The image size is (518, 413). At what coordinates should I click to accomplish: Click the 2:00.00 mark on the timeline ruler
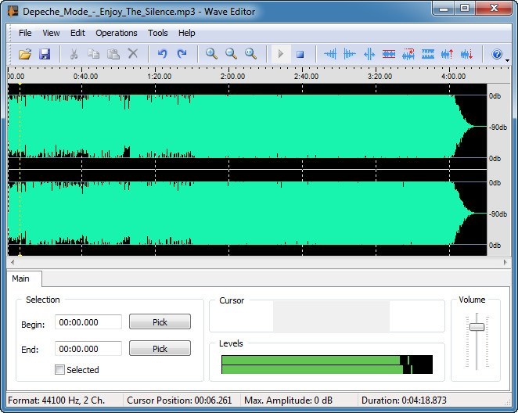232,76
